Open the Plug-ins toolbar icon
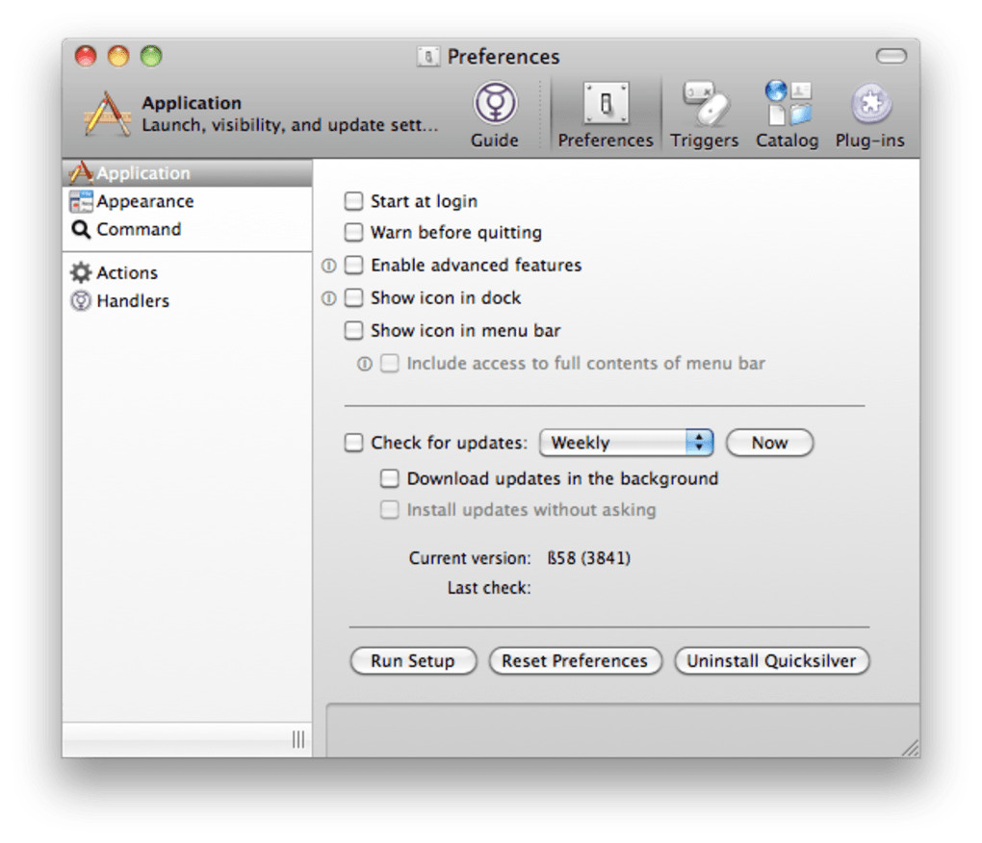This screenshot has width=982, height=843. (870, 114)
